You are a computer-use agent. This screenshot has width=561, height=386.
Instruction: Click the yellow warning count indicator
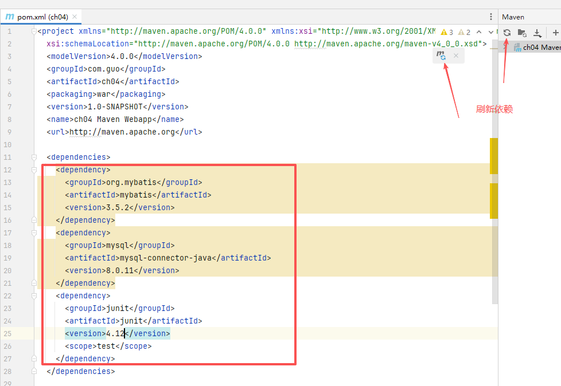pos(447,32)
